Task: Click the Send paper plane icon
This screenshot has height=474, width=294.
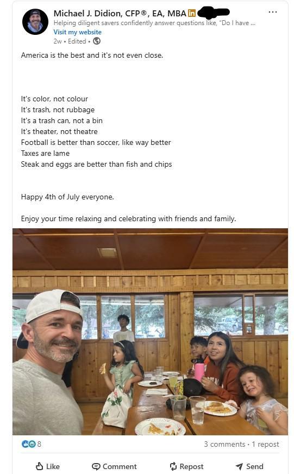Action: [240, 466]
